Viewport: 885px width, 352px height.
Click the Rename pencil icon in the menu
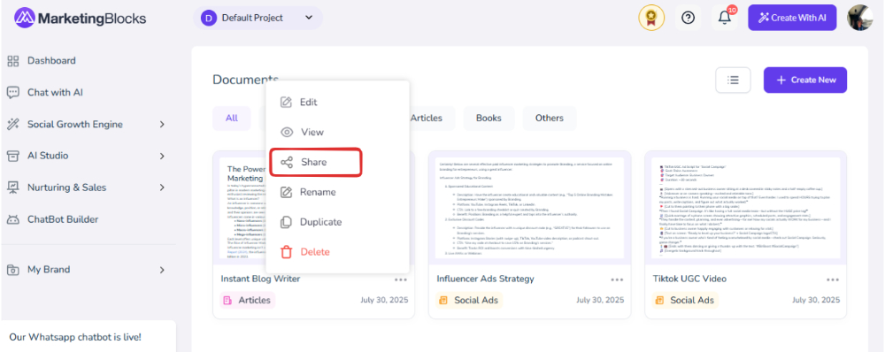(287, 192)
